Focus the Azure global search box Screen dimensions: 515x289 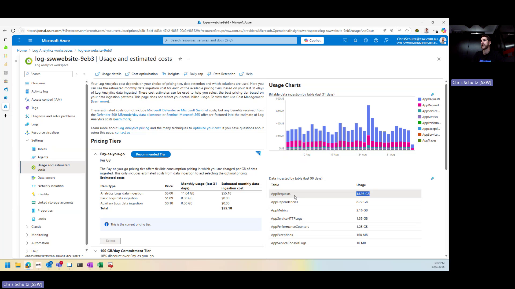tap(230, 40)
